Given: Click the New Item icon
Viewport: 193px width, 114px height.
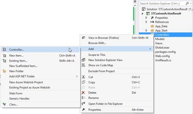Looking at the screenshot, I should [x=4, y=56].
